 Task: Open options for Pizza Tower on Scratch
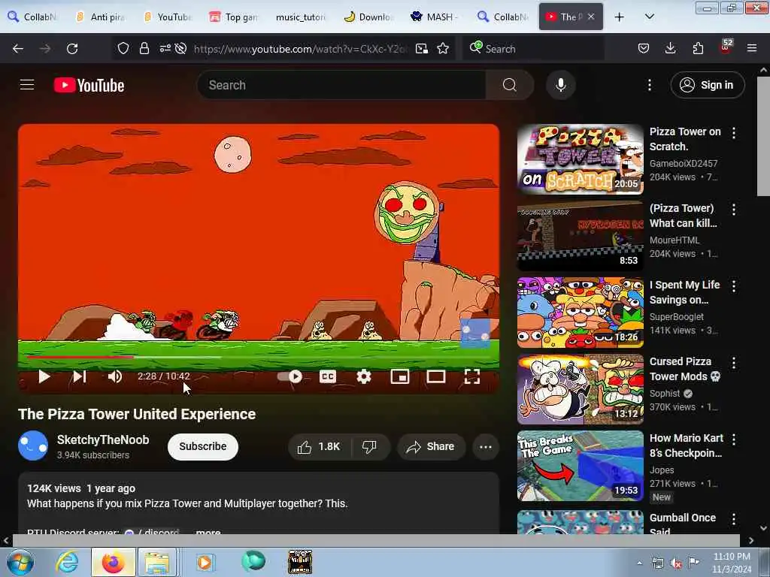(x=734, y=132)
